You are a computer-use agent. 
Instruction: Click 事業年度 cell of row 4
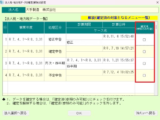26,75
